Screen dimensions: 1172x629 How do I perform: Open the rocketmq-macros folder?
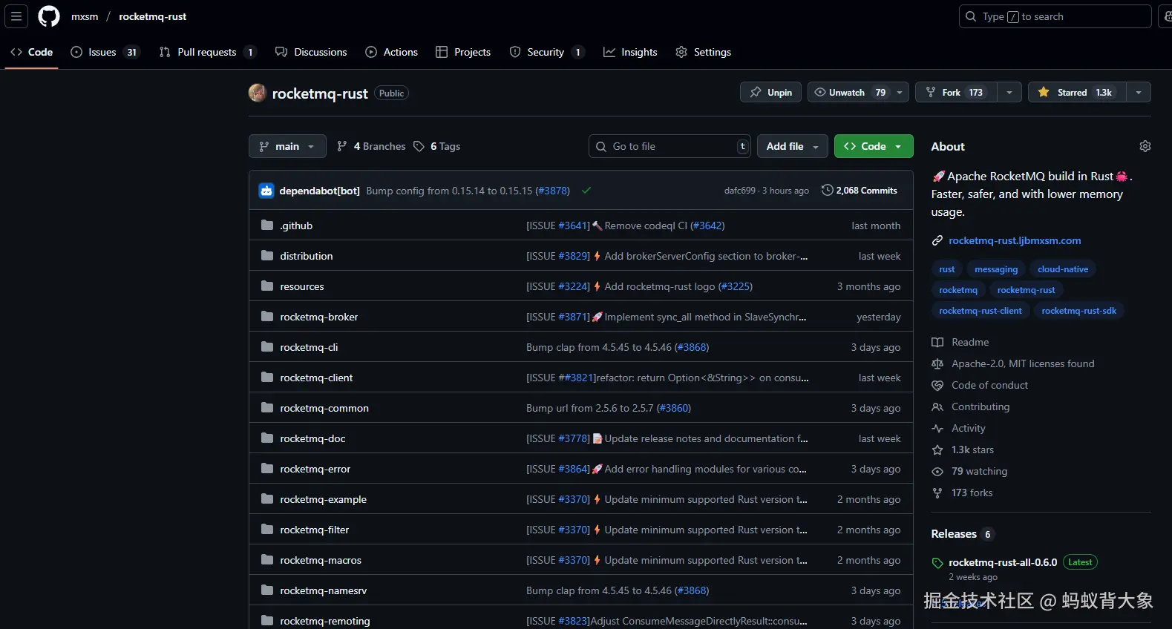[x=321, y=560]
